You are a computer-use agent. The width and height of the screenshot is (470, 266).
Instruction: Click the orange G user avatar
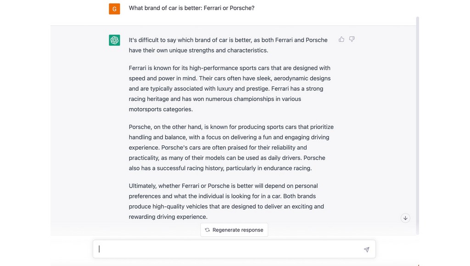(x=114, y=9)
